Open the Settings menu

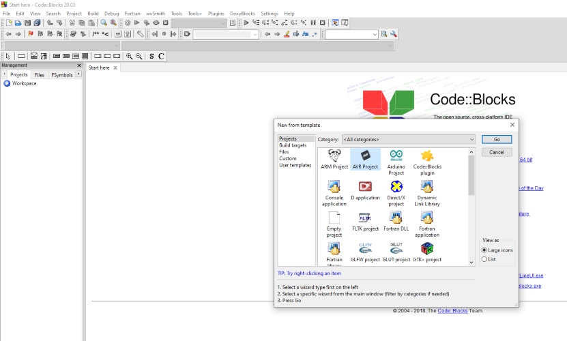click(270, 14)
